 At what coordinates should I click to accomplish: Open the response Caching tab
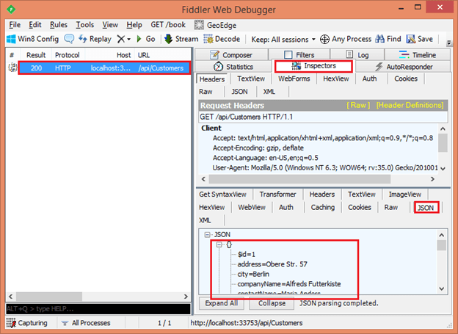pyautogui.click(x=322, y=207)
